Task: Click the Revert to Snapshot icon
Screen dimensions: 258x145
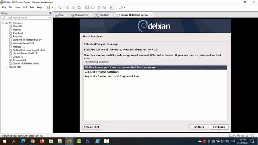Action: coord(73,8)
